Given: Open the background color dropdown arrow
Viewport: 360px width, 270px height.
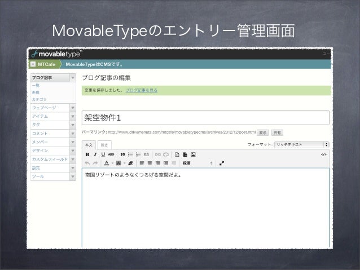Looking at the screenshot, I should pos(125,163).
